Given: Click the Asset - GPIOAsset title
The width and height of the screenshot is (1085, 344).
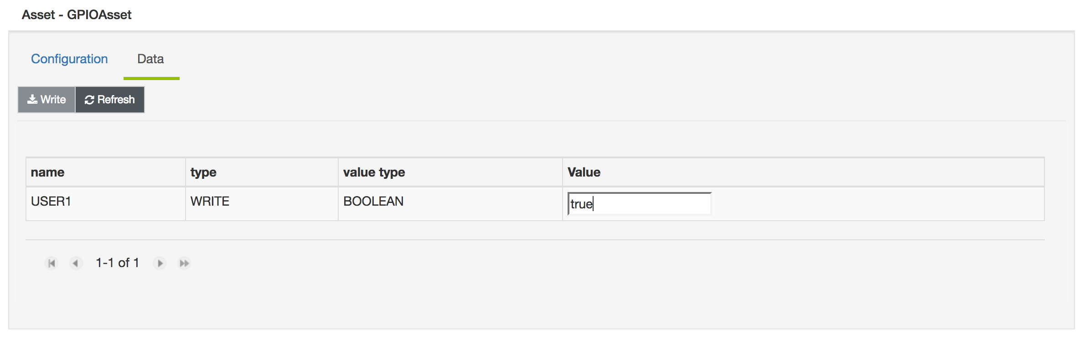Looking at the screenshot, I should pos(77,15).
